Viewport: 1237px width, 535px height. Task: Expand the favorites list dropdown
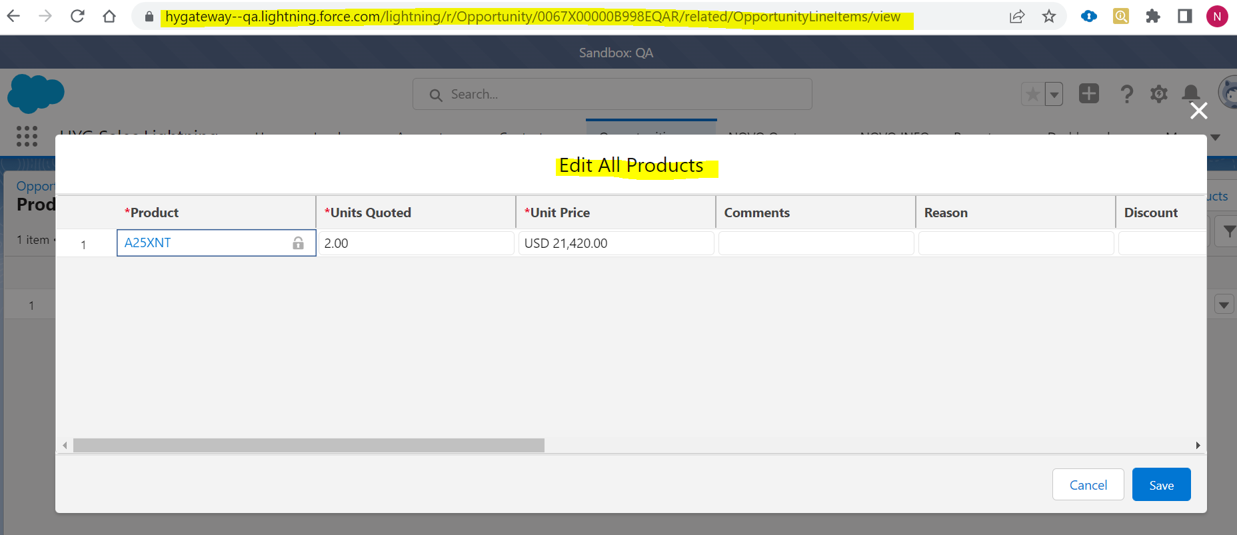pos(1054,94)
